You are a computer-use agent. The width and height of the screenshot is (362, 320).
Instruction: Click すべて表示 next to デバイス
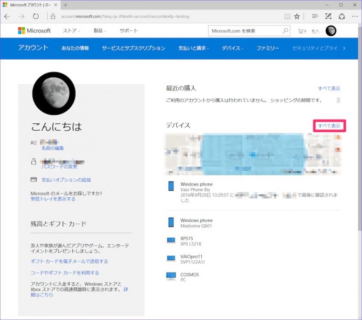pyautogui.click(x=329, y=126)
